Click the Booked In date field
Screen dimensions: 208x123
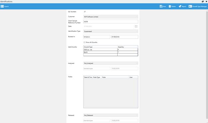coord(125,37)
